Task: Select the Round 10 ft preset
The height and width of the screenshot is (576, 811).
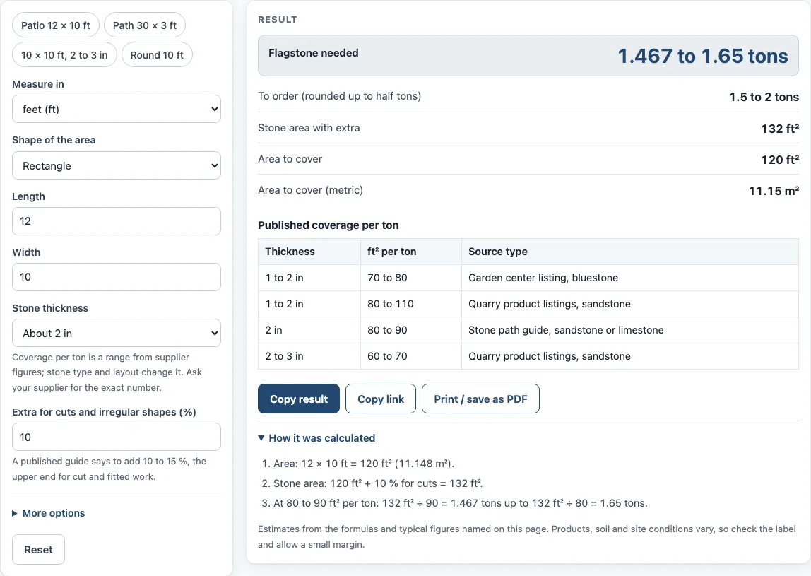Action: [157, 55]
